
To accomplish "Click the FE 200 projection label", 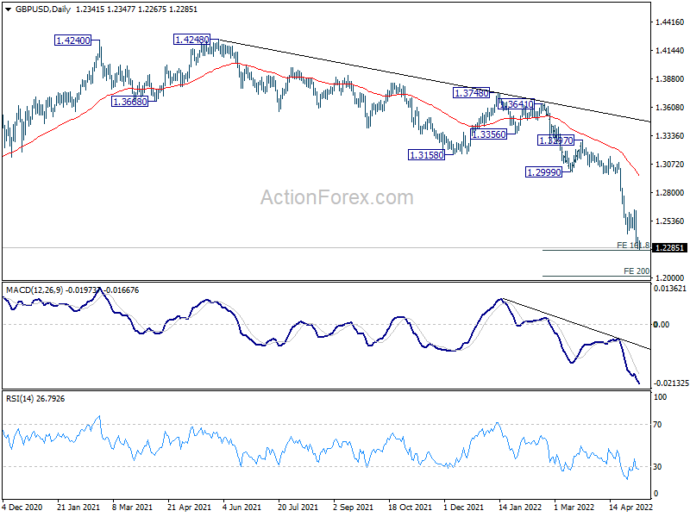I will [637, 271].
